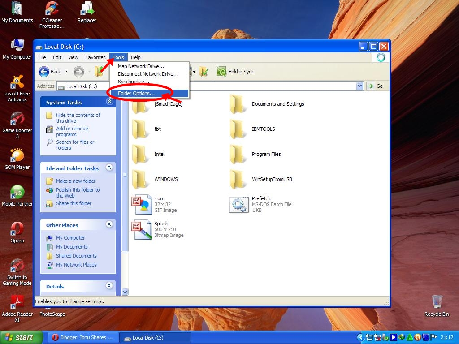
Task: Click Local Disk (C:) taskbar button
Action: pos(156,338)
